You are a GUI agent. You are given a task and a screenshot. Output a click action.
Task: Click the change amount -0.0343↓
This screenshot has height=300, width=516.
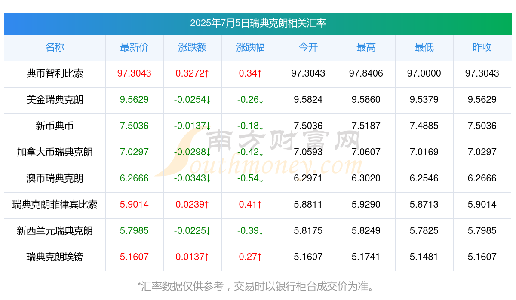click(192, 178)
